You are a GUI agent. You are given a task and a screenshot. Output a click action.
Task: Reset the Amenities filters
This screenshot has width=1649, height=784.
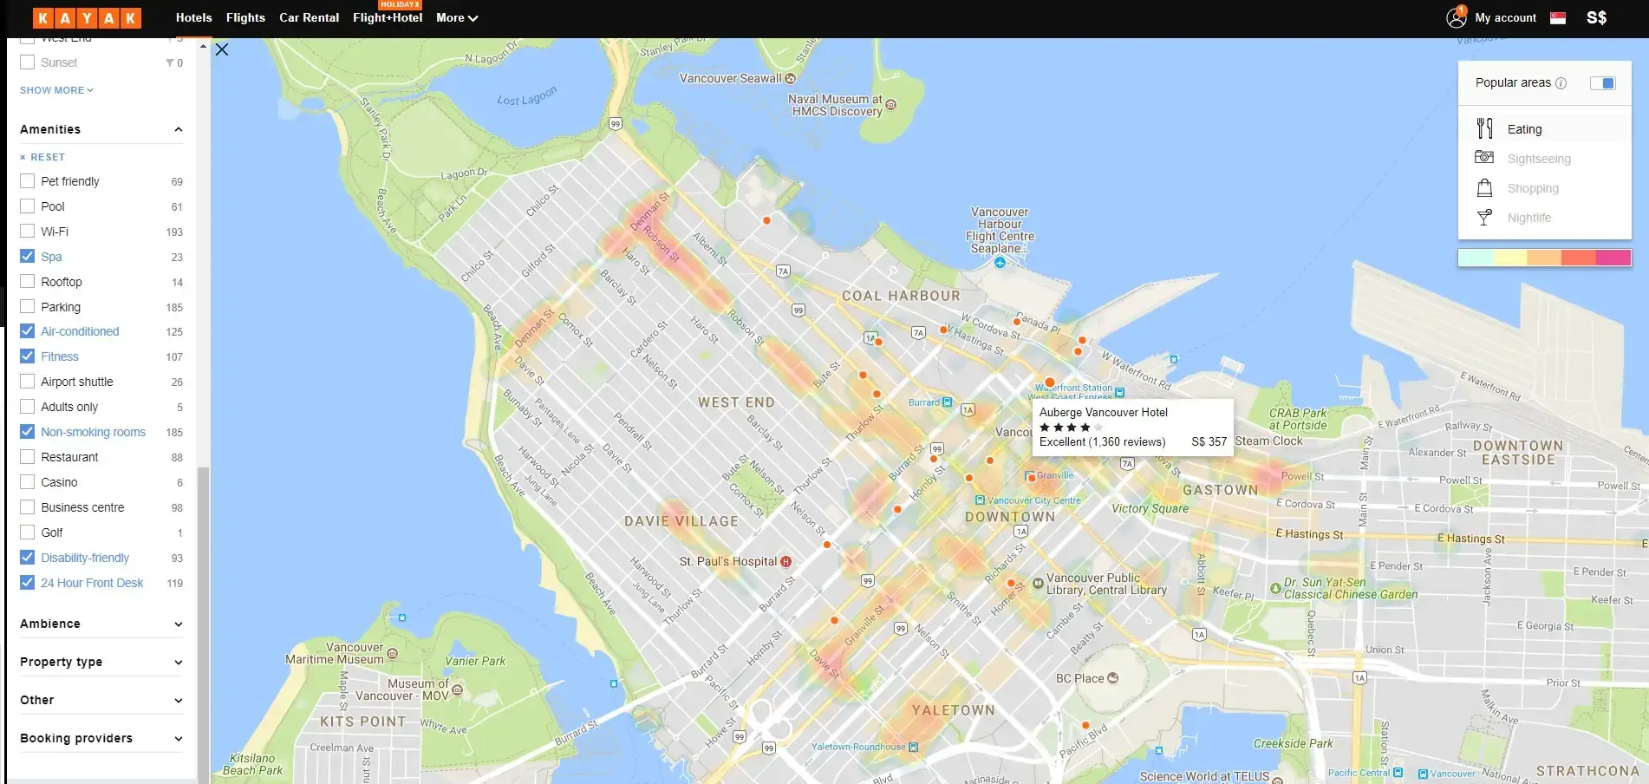(x=42, y=157)
